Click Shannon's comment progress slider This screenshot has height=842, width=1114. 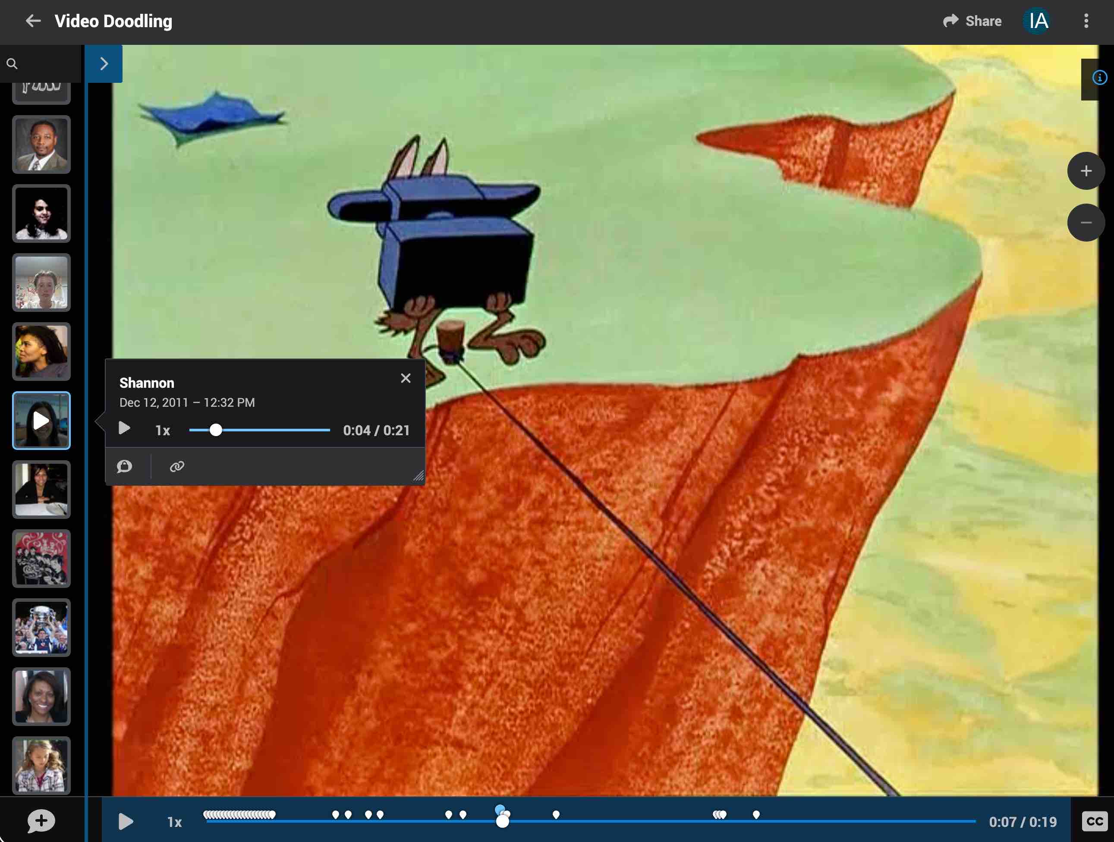pos(259,430)
